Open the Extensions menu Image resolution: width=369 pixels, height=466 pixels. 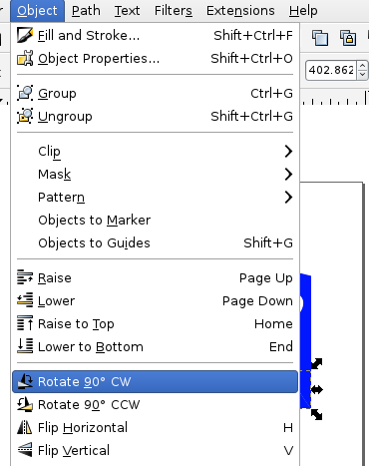coord(240,11)
